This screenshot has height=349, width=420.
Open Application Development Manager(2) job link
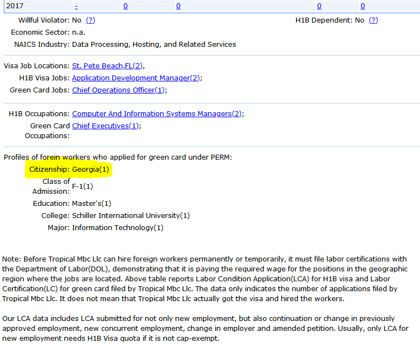(136, 78)
